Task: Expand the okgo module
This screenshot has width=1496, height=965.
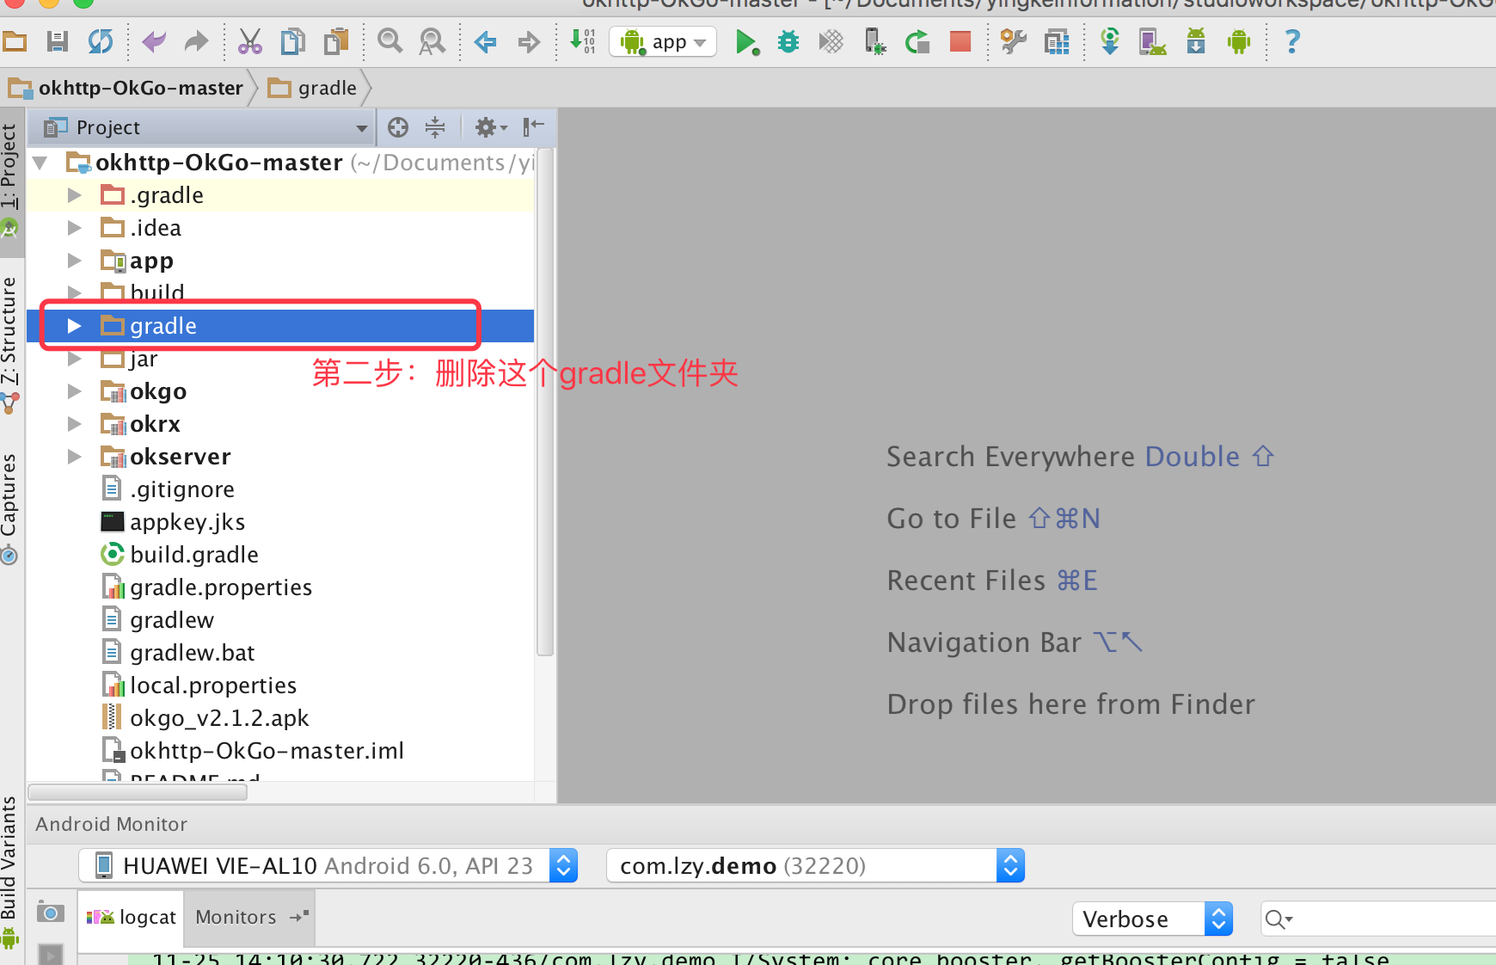Action: 75,391
